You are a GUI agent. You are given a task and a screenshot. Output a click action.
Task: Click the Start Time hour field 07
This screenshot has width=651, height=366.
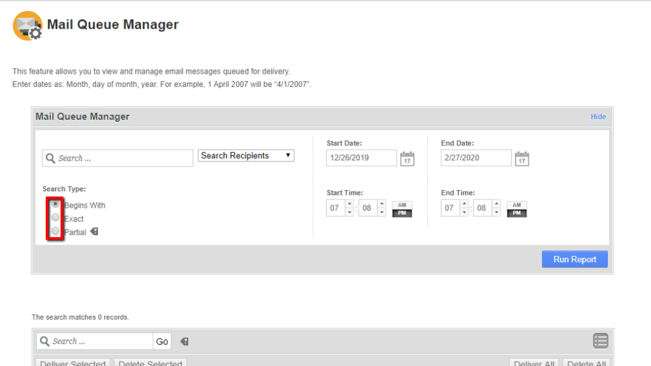(336, 208)
